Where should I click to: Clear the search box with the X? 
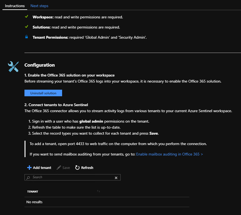pos(116,178)
